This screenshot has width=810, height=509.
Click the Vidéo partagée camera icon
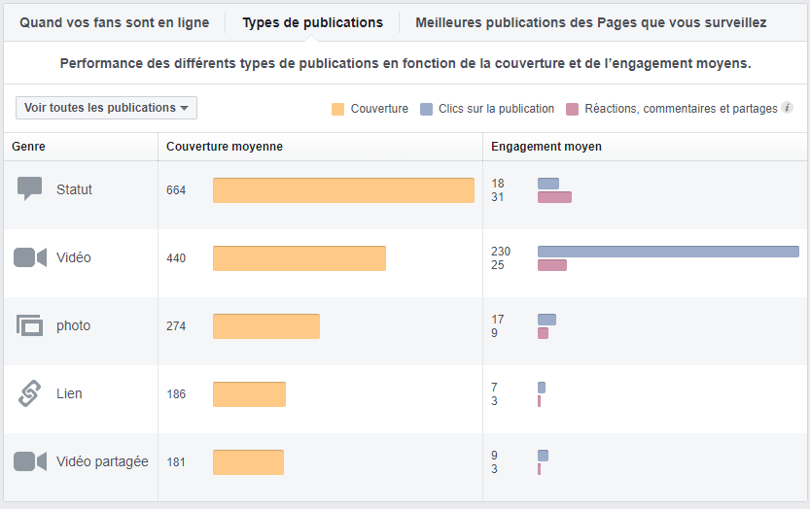click(x=30, y=461)
